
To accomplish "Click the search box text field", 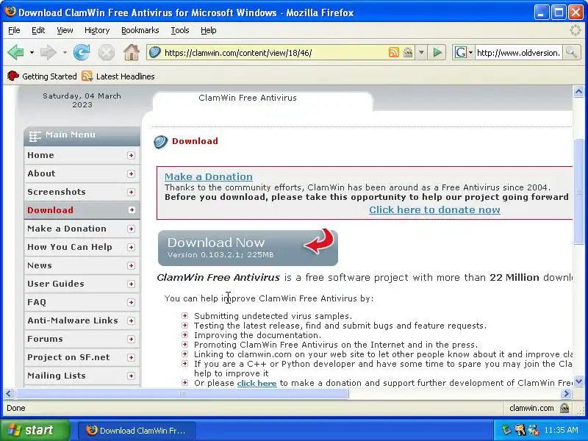I will (x=519, y=52).
